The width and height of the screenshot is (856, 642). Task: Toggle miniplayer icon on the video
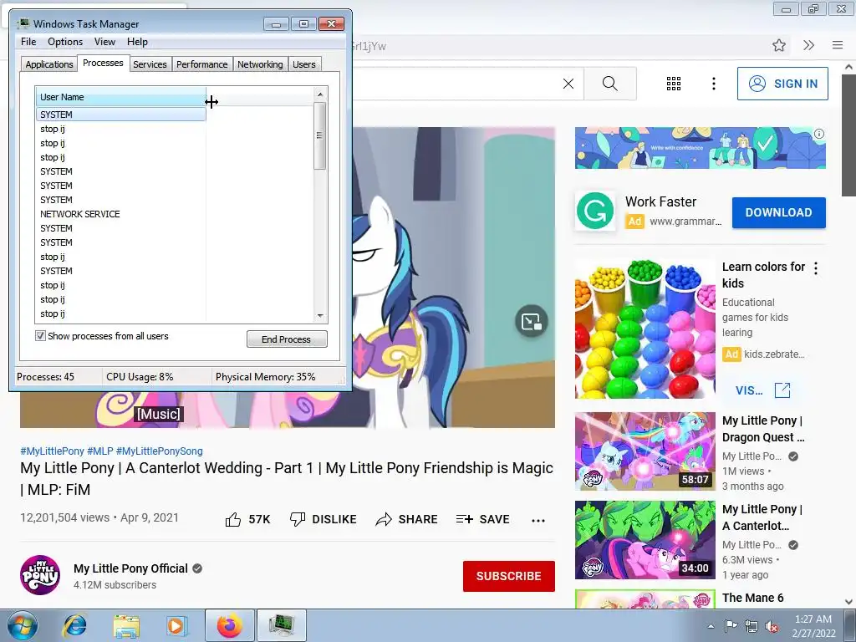click(x=531, y=322)
